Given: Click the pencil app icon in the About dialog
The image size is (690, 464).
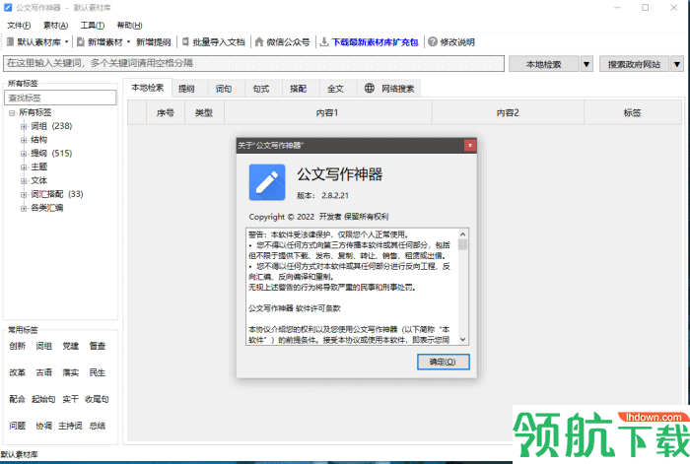Looking at the screenshot, I should tap(267, 182).
